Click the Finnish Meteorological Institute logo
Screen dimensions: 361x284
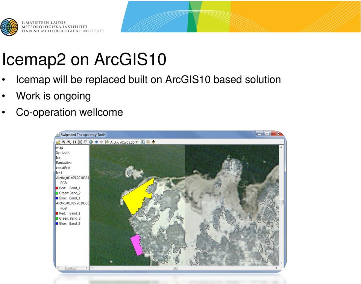(9, 27)
